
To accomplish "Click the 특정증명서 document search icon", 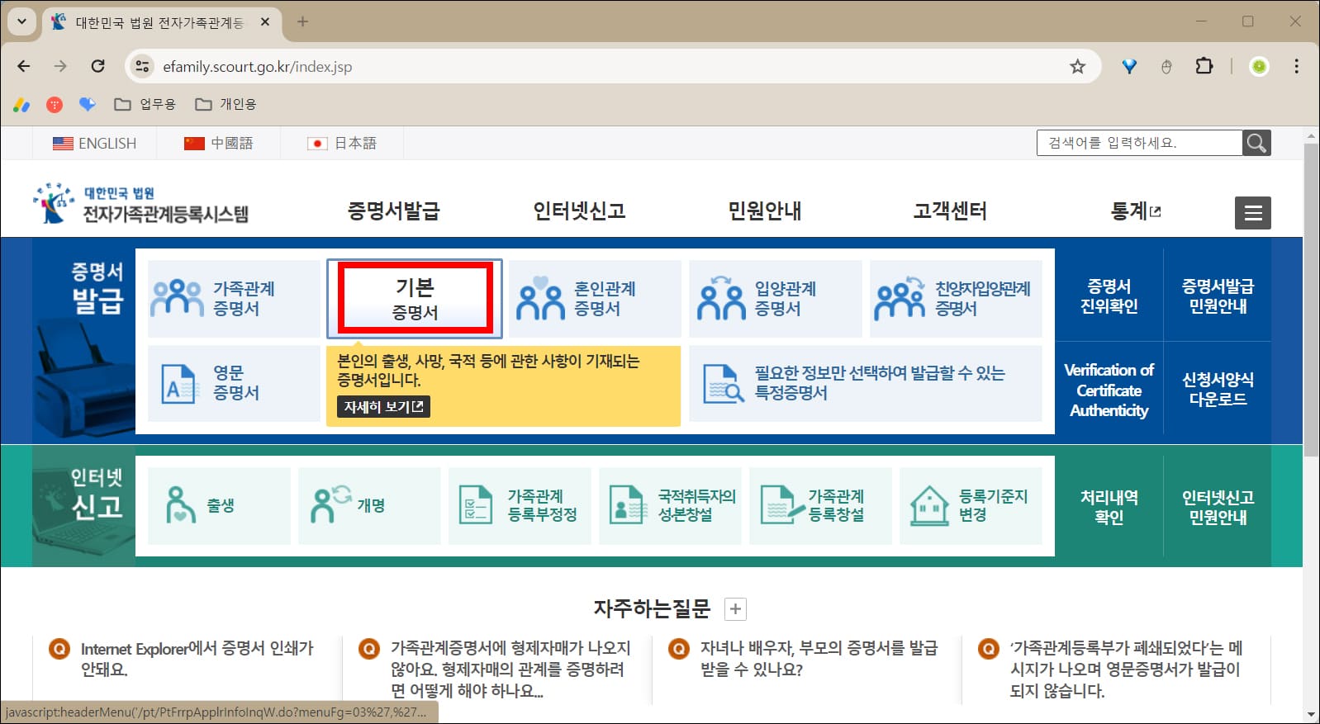I will [723, 383].
